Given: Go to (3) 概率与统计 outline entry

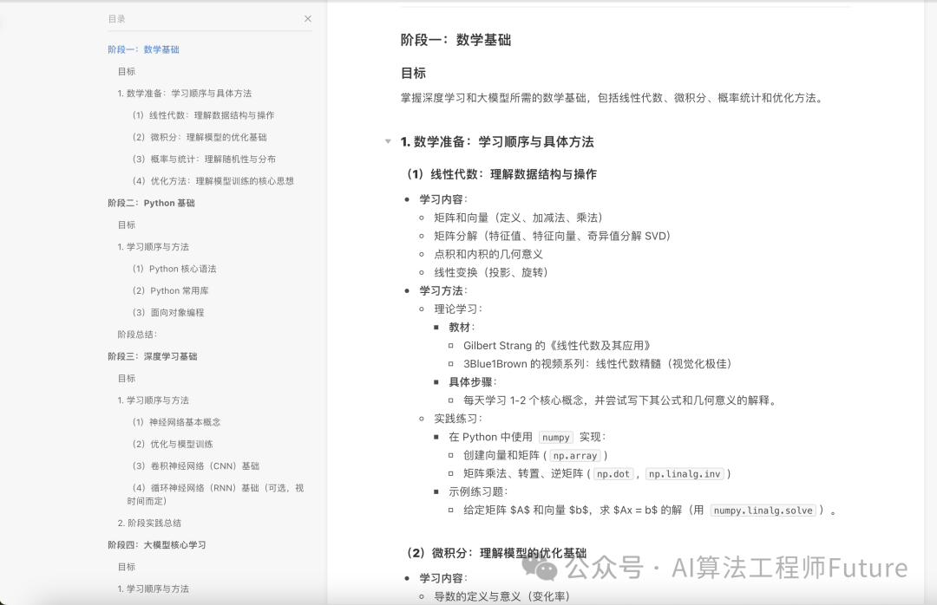Looking at the screenshot, I should [x=204, y=159].
